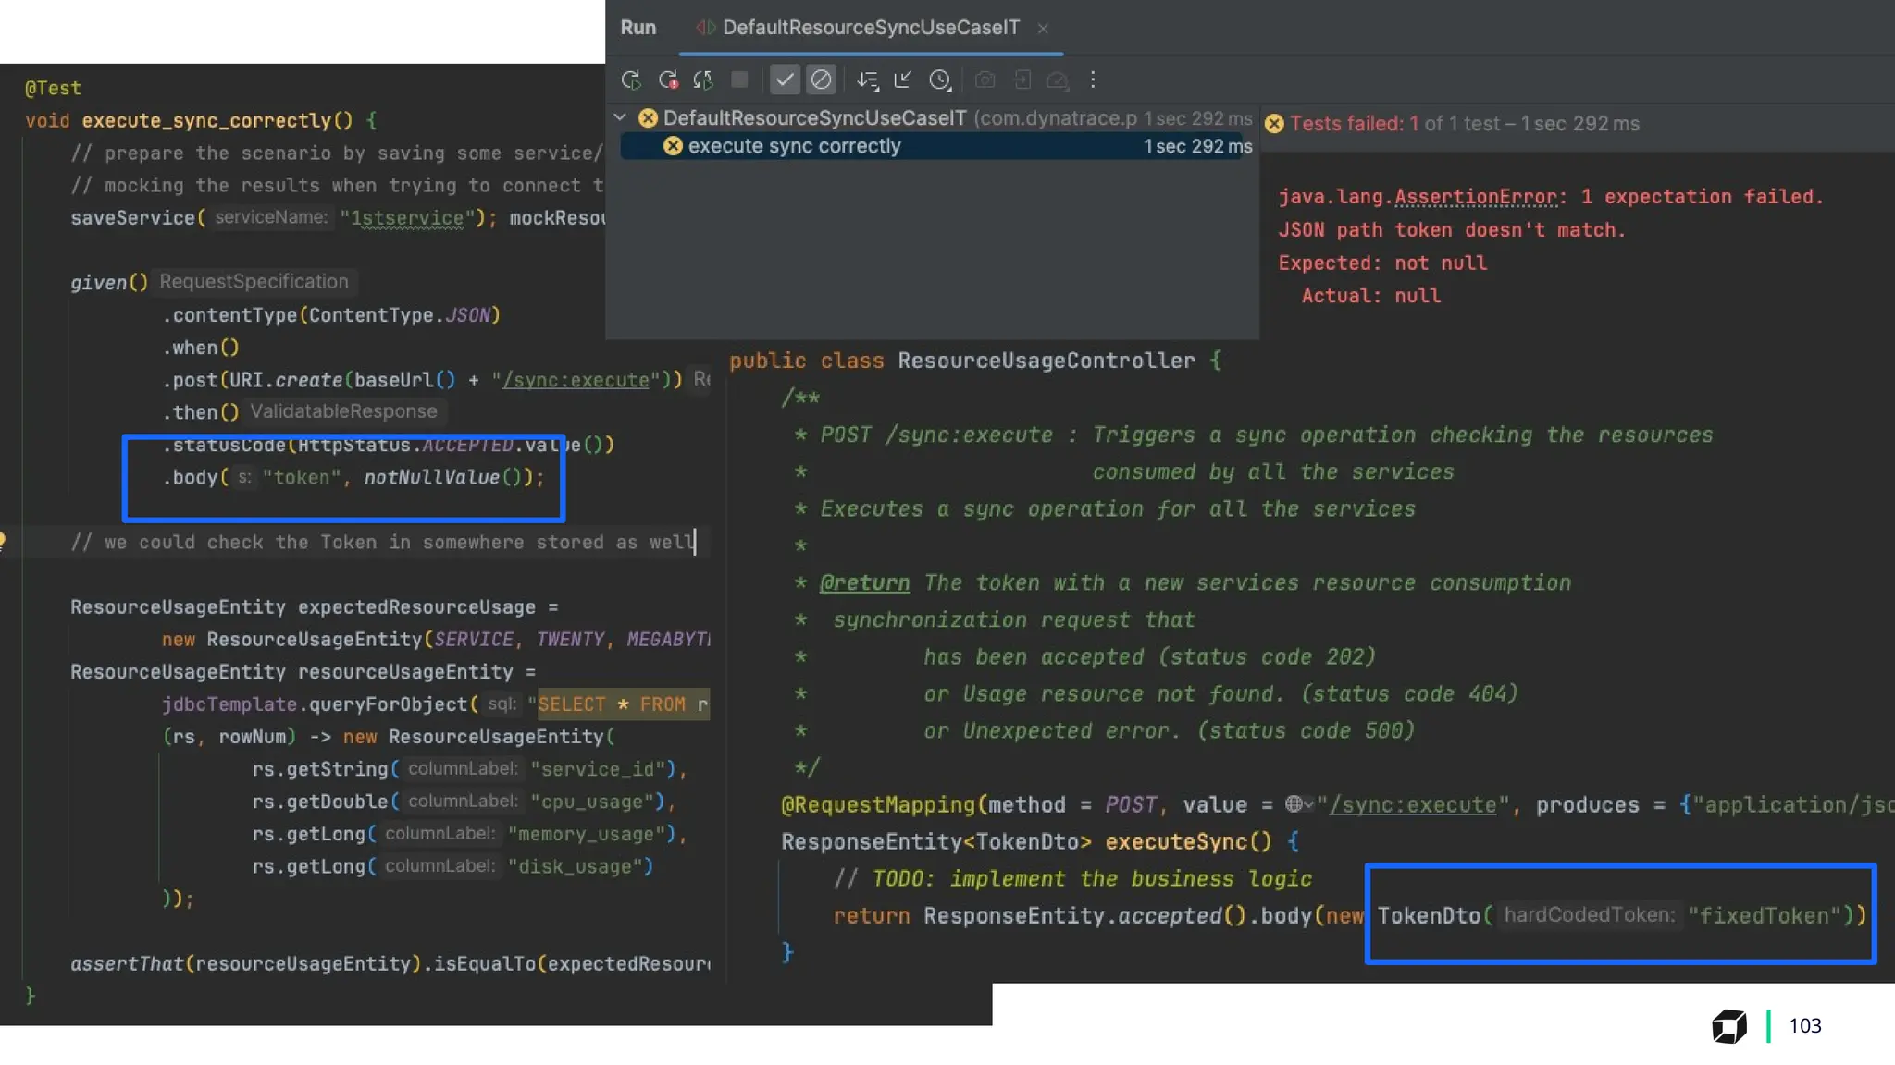This screenshot has height=1065, width=1895.
Task: Click the /sync:execute URL in the test post call
Action: [576, 380]
